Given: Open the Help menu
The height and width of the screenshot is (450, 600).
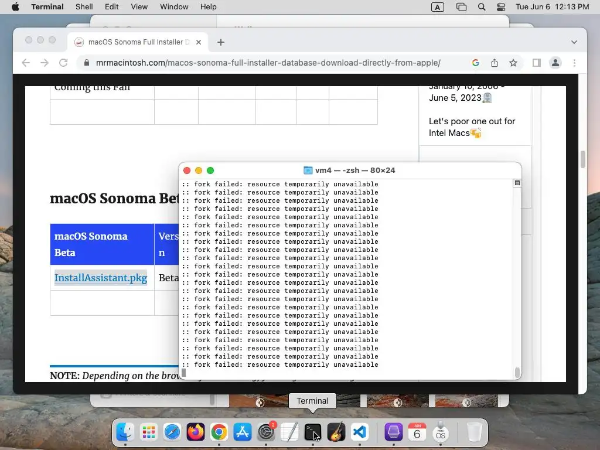Looking at the screenshot, I should [208, 7].
